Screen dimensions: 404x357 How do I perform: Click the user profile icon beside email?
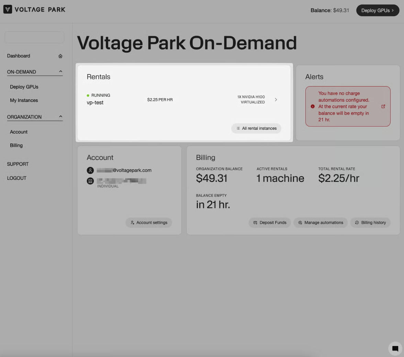pos(90,170)
